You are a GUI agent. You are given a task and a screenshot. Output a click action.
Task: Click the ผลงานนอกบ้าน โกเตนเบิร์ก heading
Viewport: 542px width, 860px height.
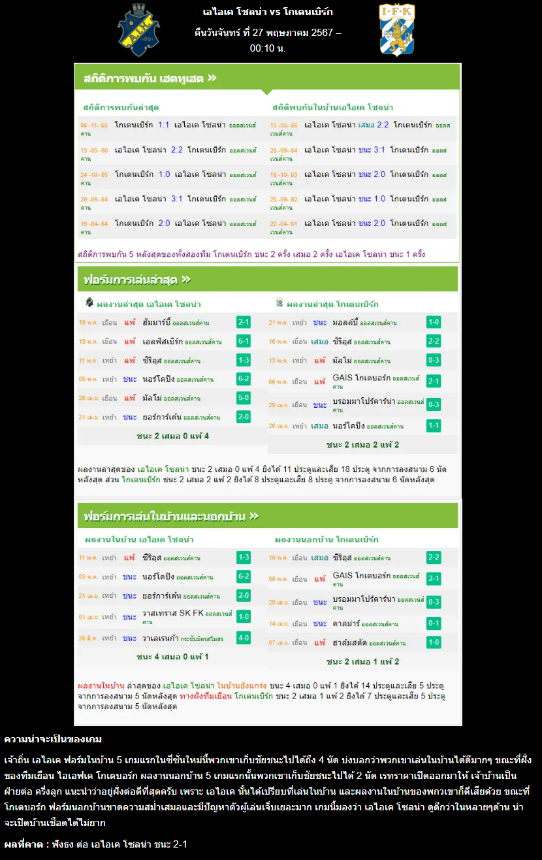[x=327, y=539]
